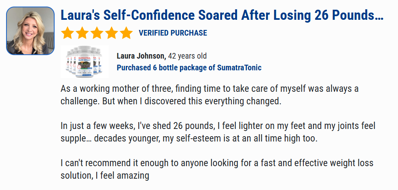Click Laura's profile photo
The height and width of the screenshot is (190, 398).
[x=30, y=31]
